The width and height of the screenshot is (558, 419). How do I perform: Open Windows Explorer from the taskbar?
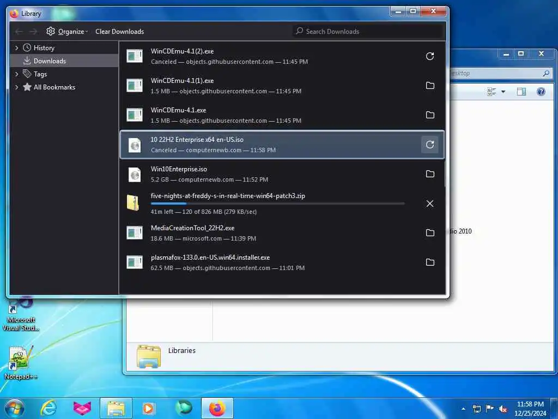click(116, 408)
